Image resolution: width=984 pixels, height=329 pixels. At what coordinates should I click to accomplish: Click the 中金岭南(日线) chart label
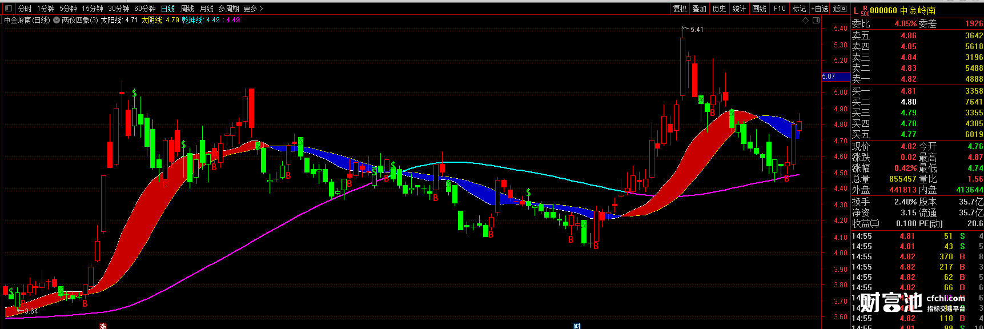(27, 20)
